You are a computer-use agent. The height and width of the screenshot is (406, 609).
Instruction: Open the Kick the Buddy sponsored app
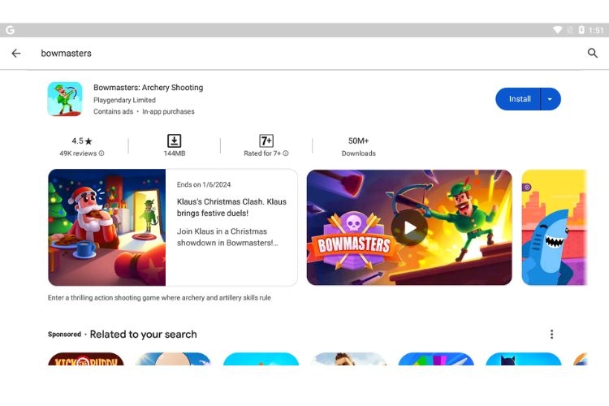(x=86, y=359)
